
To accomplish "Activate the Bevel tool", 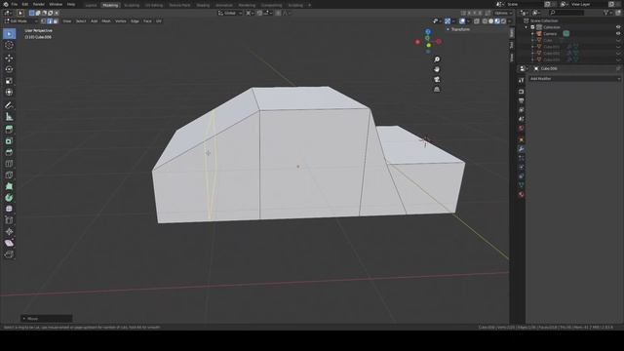I will point(9,152).
